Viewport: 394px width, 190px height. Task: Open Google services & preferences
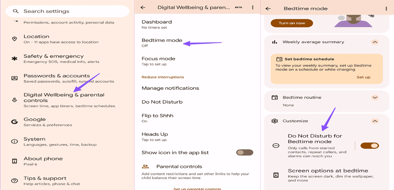click(67, 122)
